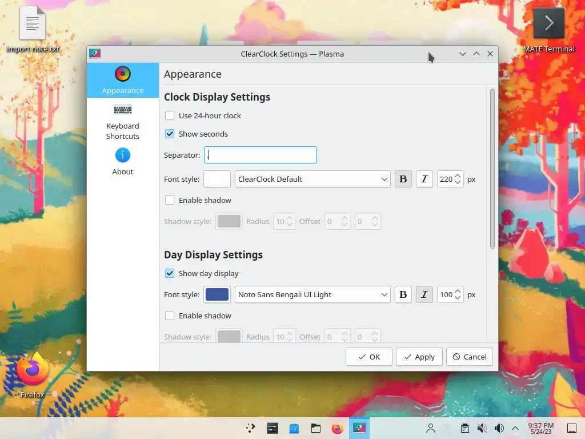The height and width of the screenshot is (439, 585).
Task: Click the show desktop button
Action: coord(572,428)
